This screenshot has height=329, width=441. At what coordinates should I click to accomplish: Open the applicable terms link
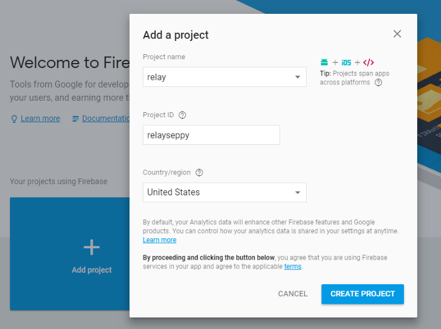[x=292, y=267]
